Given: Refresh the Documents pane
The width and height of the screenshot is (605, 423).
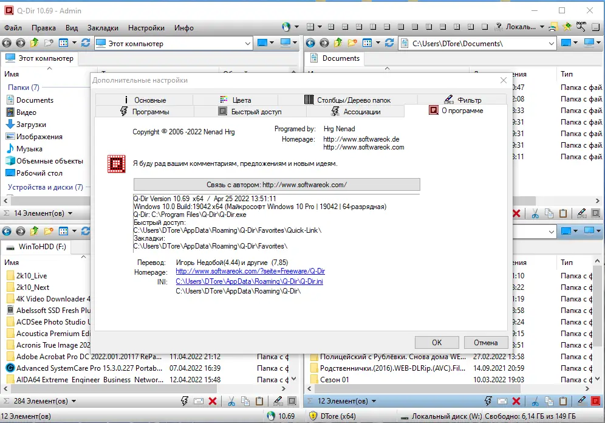Looking at the screenshot, I should coord(389,43).
